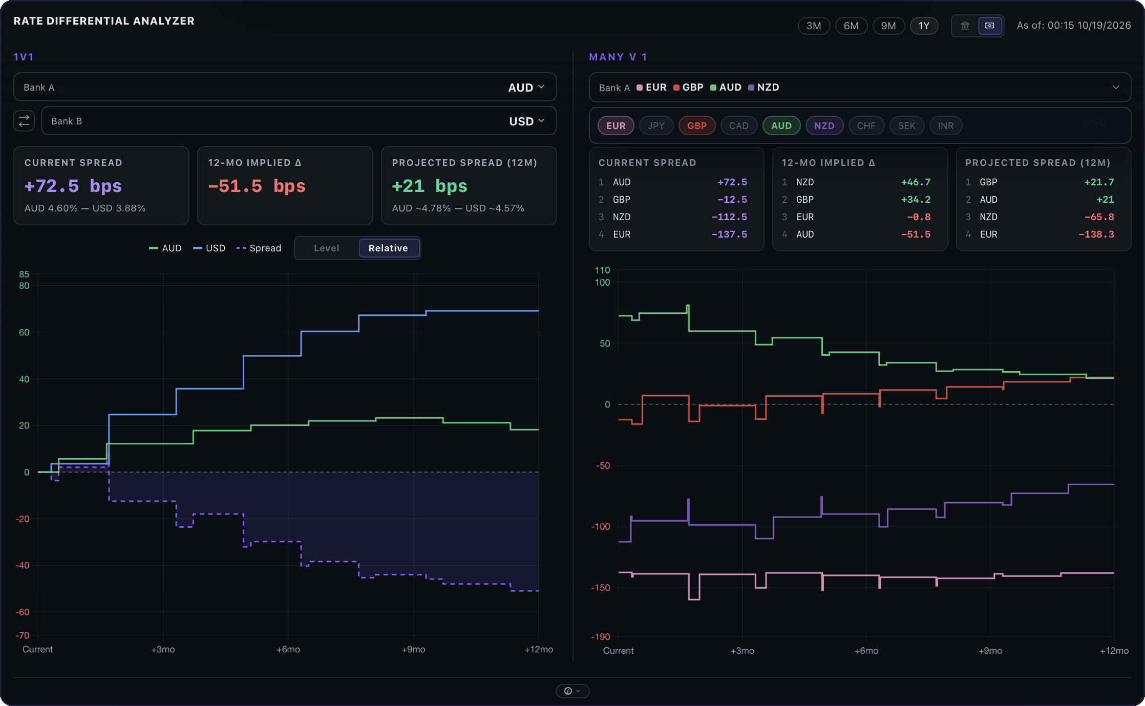Select the 9M time range
This screenshot has width=1145, height=706.
point(888,26)
